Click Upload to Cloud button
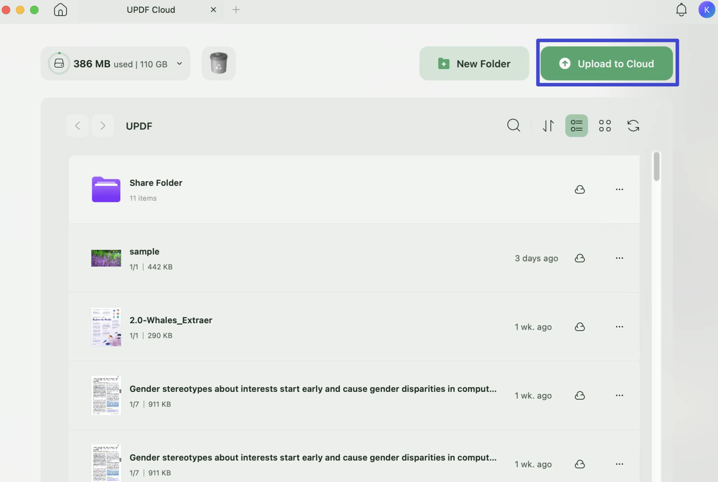The width and height of the screenshot is (718, 482). [x=607, y=64]
